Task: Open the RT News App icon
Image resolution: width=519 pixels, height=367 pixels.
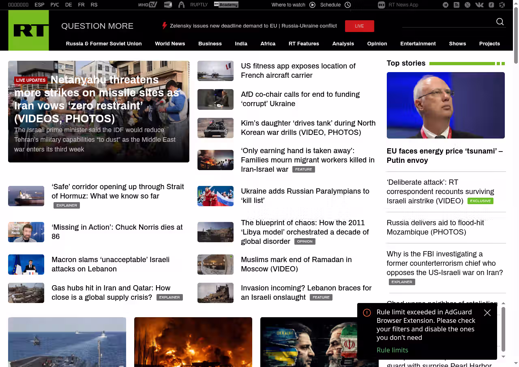Action: click(381, 5)
